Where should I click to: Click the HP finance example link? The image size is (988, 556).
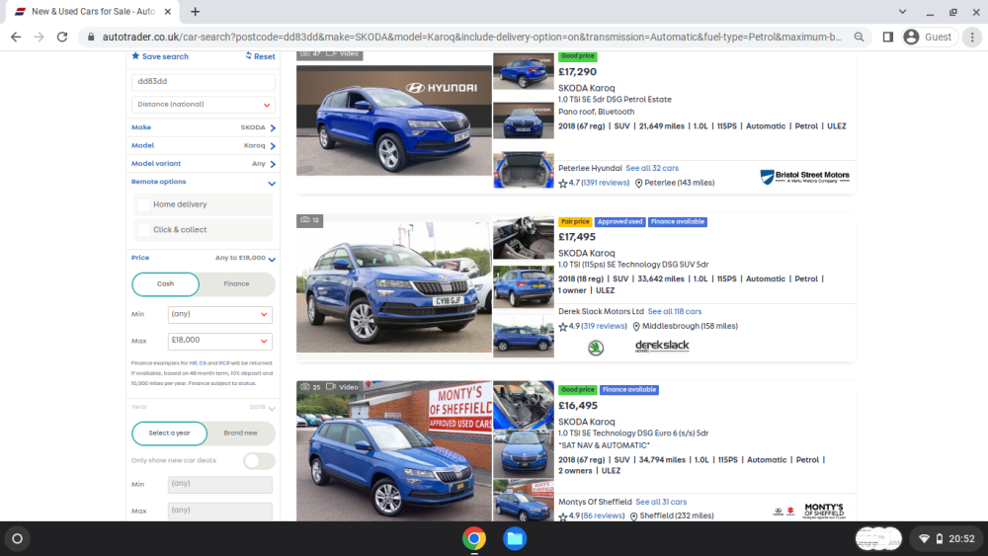[193, 363]
